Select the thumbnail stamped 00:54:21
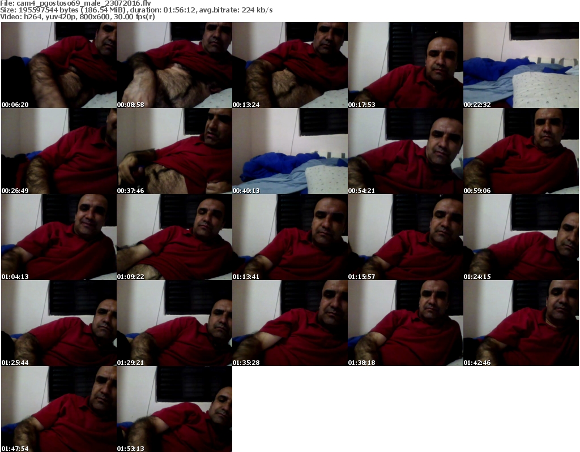This screenshot has width=580, height=452. click(x=406, y=151)
